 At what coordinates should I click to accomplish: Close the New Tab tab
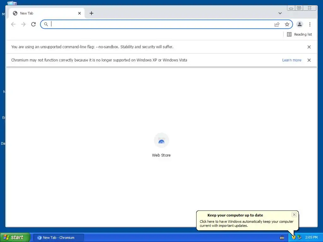(x=79, y=13)
